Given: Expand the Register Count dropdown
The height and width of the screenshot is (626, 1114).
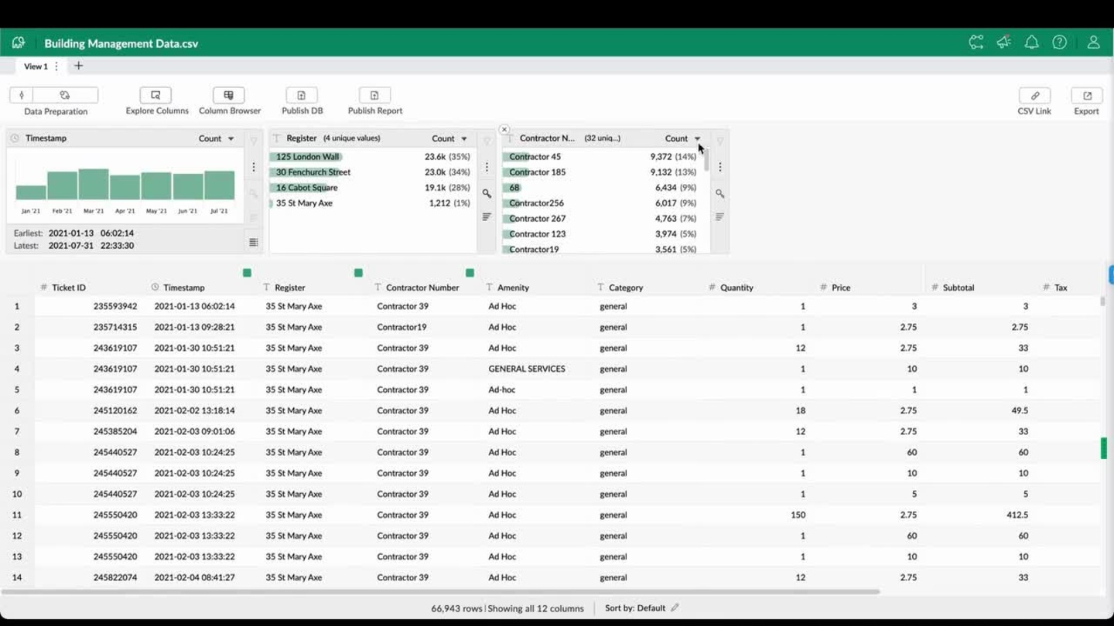Looking at the screenshot, I should pyautogui.click(x=449, y=139).
